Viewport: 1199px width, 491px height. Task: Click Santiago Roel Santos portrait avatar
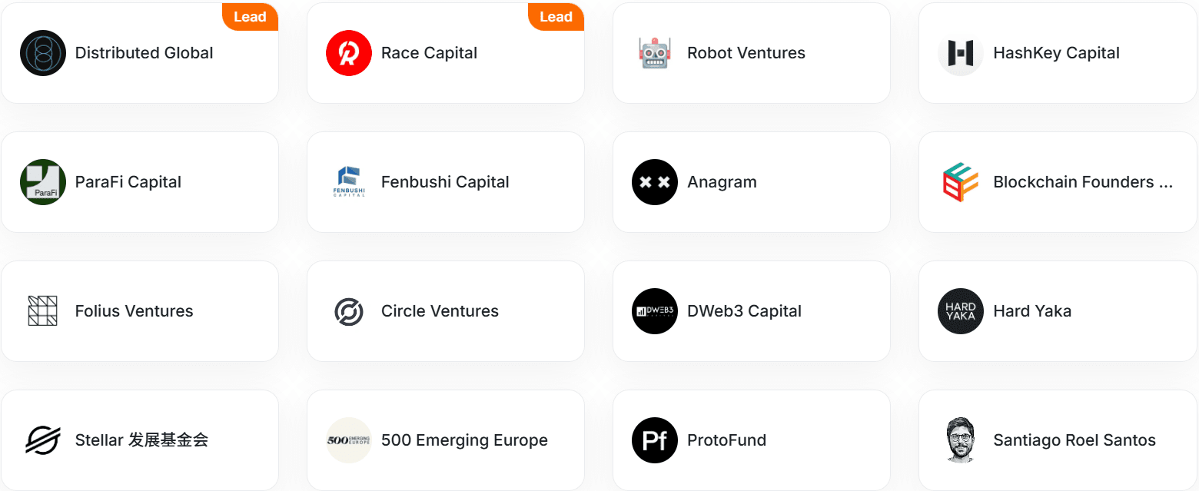pyautogui.click(x=961, y=440)
